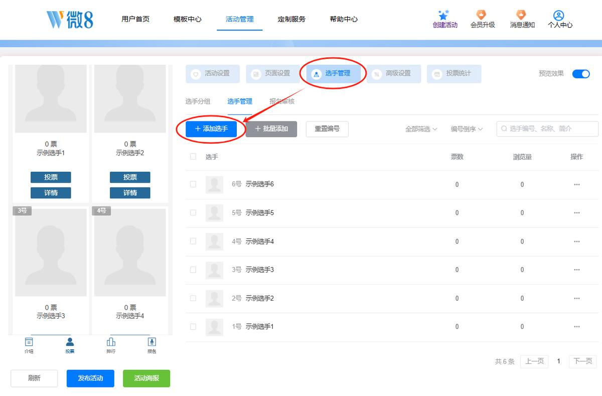Click the 添加选手 button
The width and height of the screenshot is (602, 396).
pyautogui.click(x=211, y=129)
